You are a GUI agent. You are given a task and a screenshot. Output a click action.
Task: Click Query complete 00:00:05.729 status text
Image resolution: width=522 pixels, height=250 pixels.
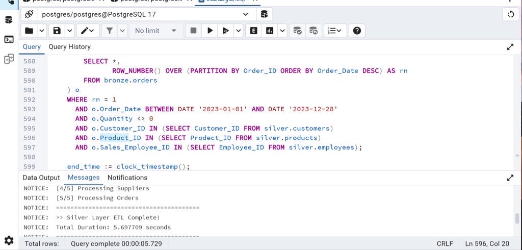[116, 244]
